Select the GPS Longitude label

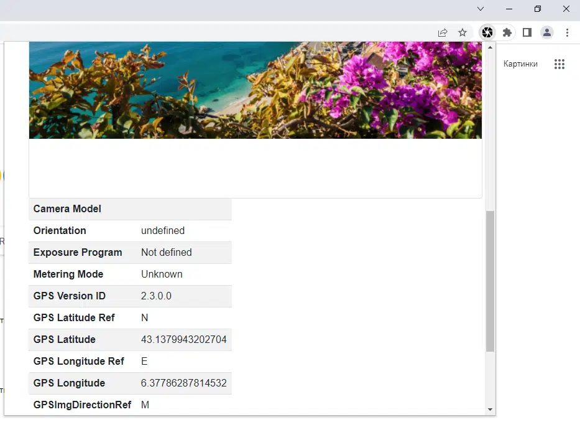(69, 383)
